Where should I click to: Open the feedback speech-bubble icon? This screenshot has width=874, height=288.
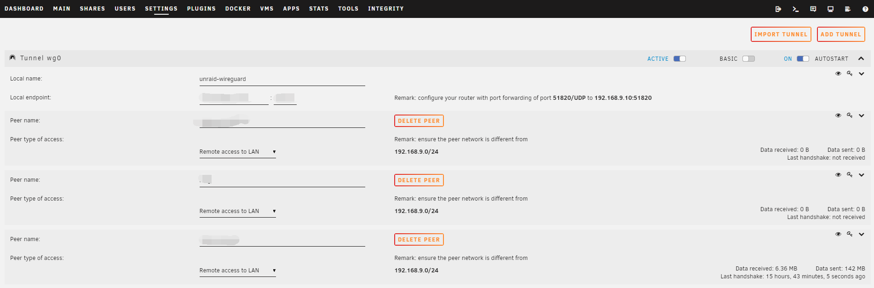pos(813,9)
